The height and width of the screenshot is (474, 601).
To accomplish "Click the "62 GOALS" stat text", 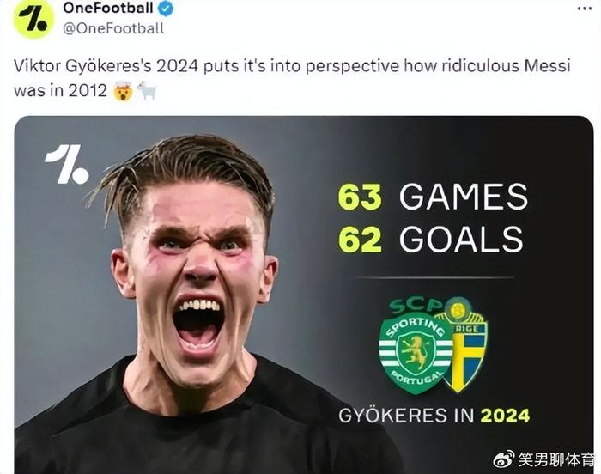I will [430, 239].
